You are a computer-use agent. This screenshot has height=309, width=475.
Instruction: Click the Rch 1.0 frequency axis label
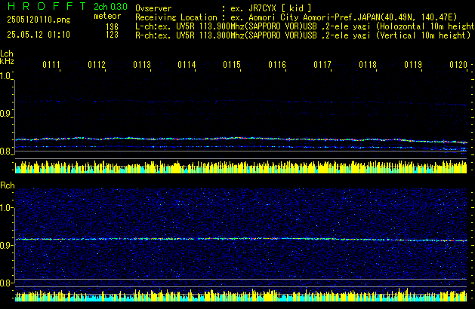(6, 208)
